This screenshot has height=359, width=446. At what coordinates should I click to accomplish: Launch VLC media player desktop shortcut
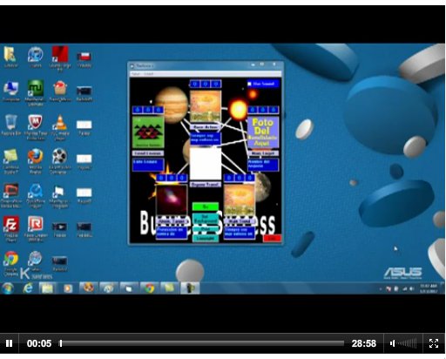tap(59, 126)
